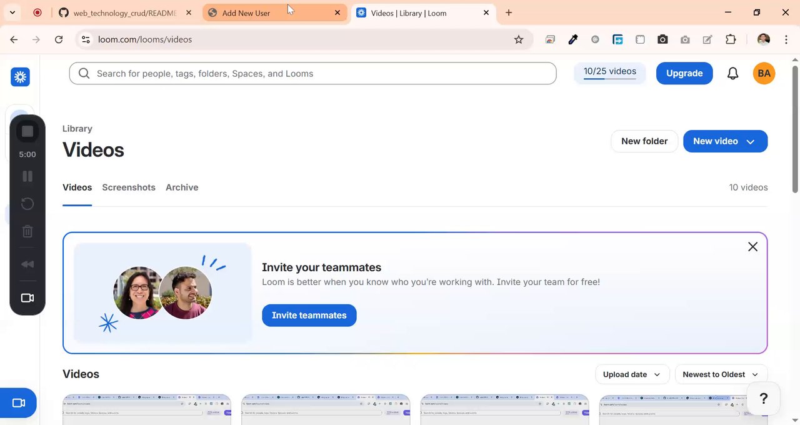Screen dimensions: 800x425
Task: Click the gray camera extension icon
Action: point(685,39)
